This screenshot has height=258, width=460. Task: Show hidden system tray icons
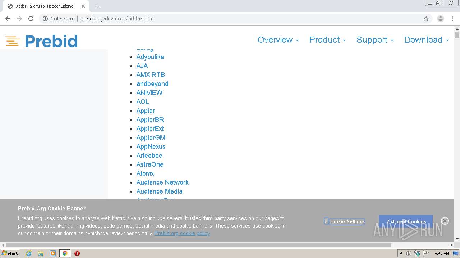401,253
